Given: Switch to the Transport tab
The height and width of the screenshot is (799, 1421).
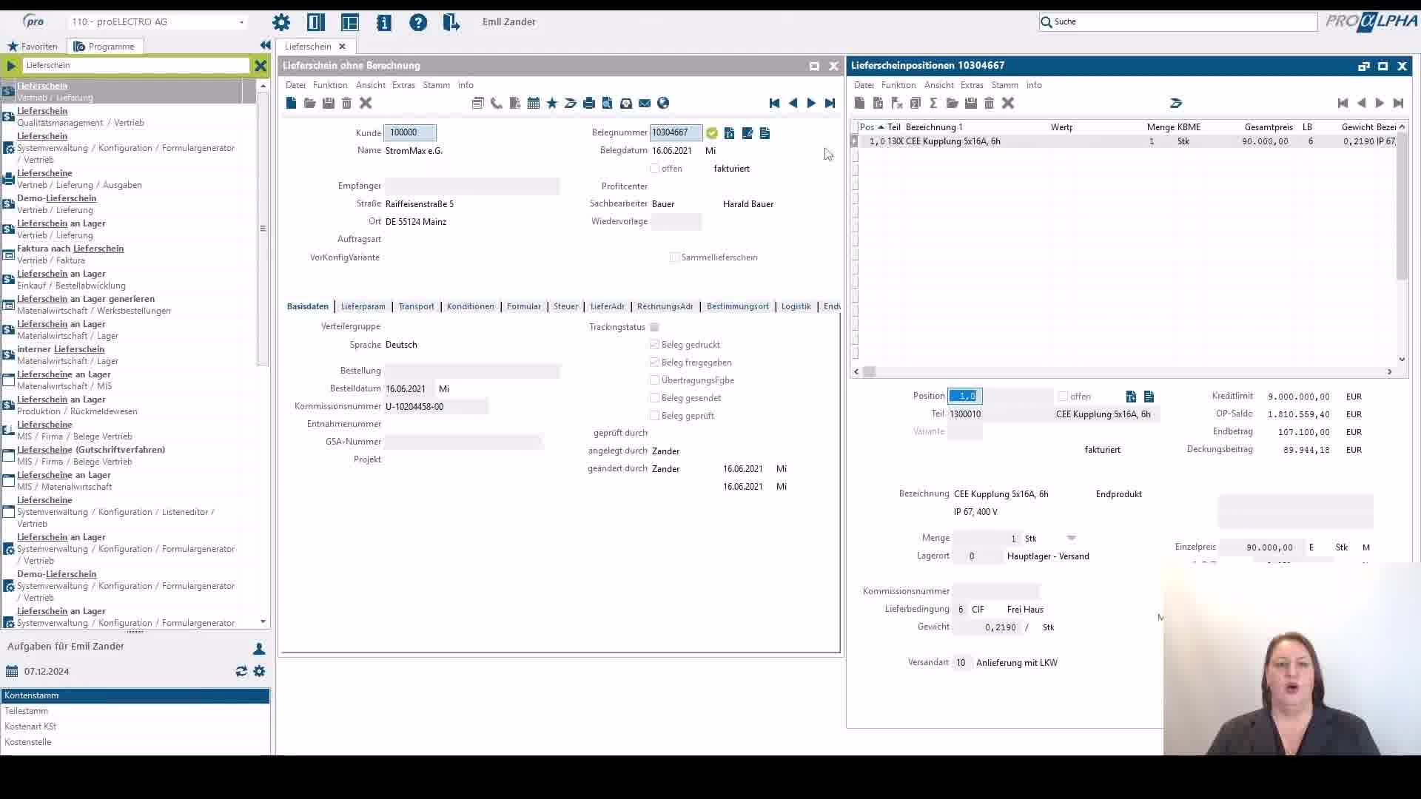Looking at the screenshot, I should click(416, 306).
